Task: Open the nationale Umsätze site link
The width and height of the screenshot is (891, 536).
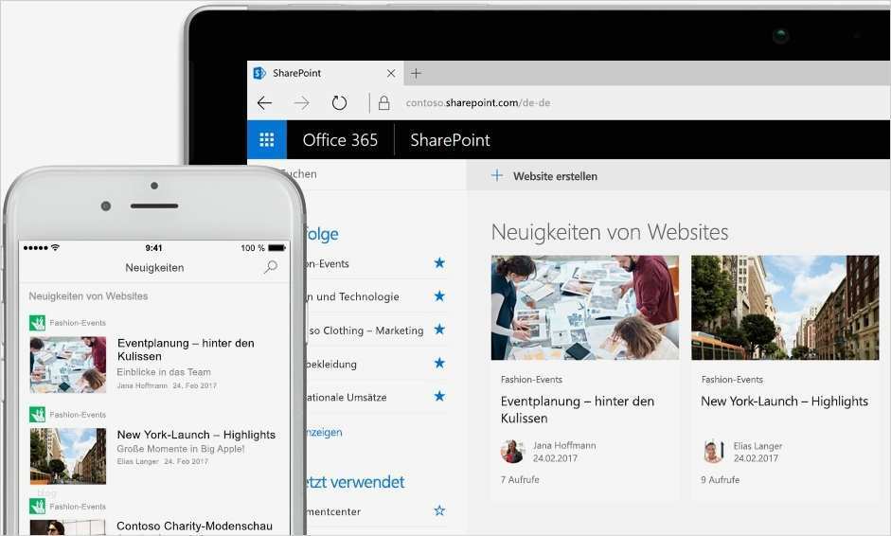Action: click(x=347, y=398)
